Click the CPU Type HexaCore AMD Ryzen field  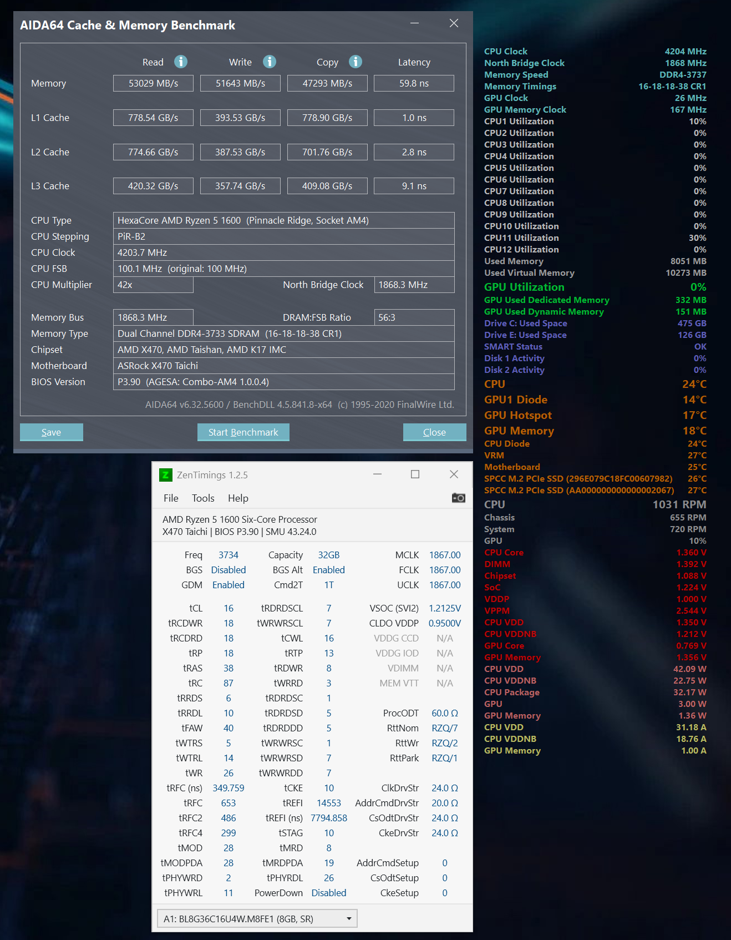pyautogui.click(x=284, y=220)
